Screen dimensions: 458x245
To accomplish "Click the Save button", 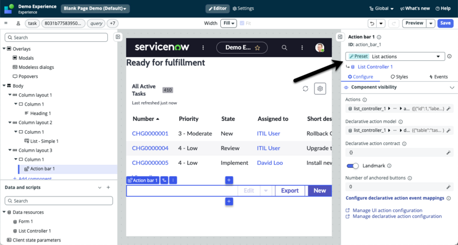I will point(445,23).
